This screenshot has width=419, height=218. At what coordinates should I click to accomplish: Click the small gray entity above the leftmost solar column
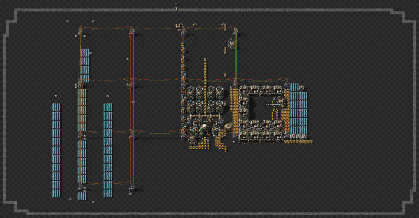click(56, 96)
